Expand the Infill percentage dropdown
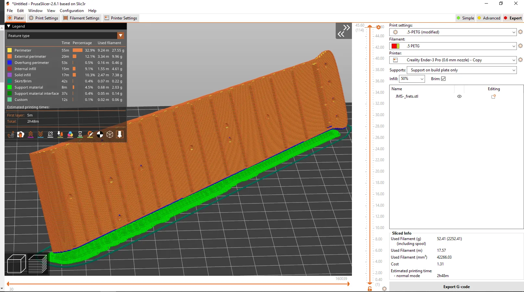 tap(422, 79)
